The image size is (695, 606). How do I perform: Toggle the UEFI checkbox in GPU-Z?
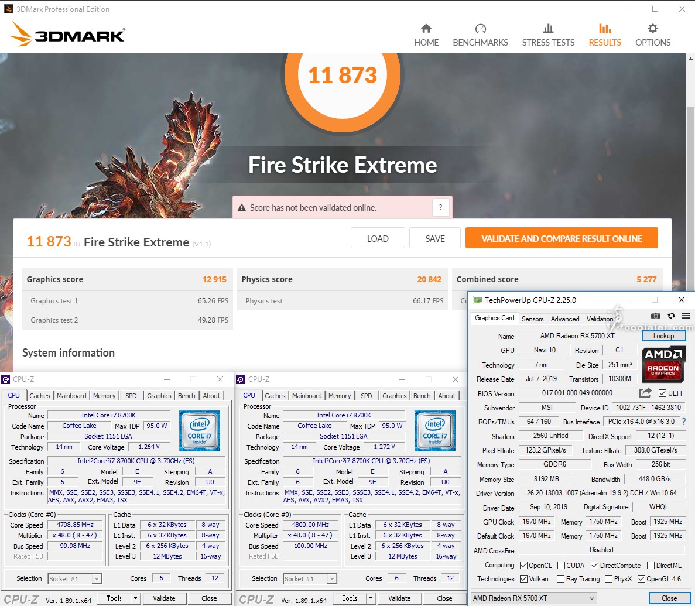click(x=663, y=393)
